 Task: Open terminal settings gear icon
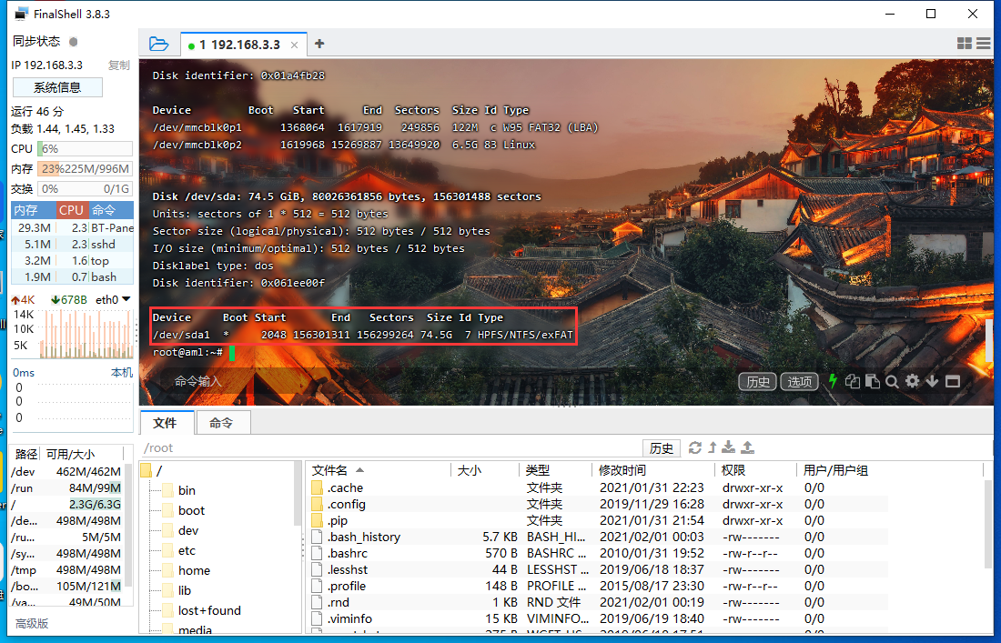click(x=913, y=382)
